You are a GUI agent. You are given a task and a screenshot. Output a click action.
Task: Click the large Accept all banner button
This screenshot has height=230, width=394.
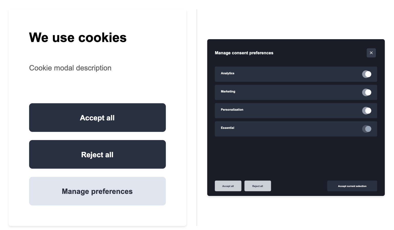(x=97, y=118)
